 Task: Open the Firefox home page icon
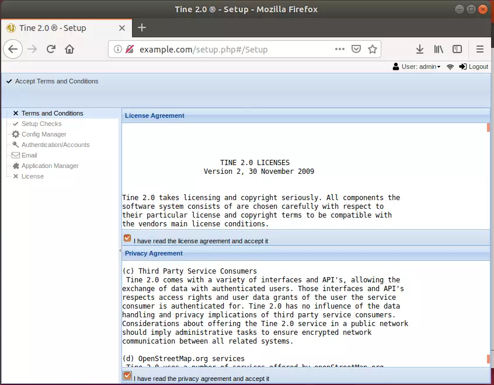coord(69,49)
